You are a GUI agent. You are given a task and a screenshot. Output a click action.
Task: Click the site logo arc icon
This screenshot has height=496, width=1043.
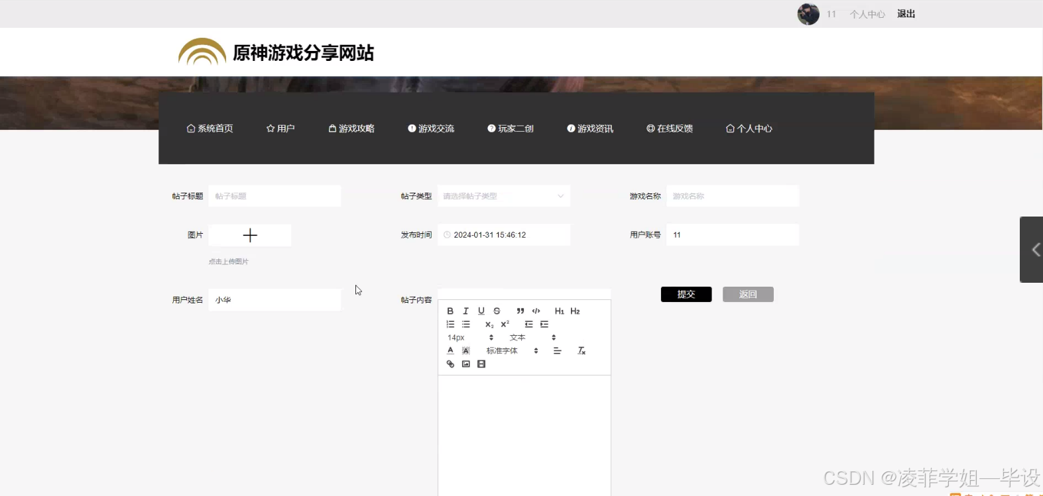[202, 52]
